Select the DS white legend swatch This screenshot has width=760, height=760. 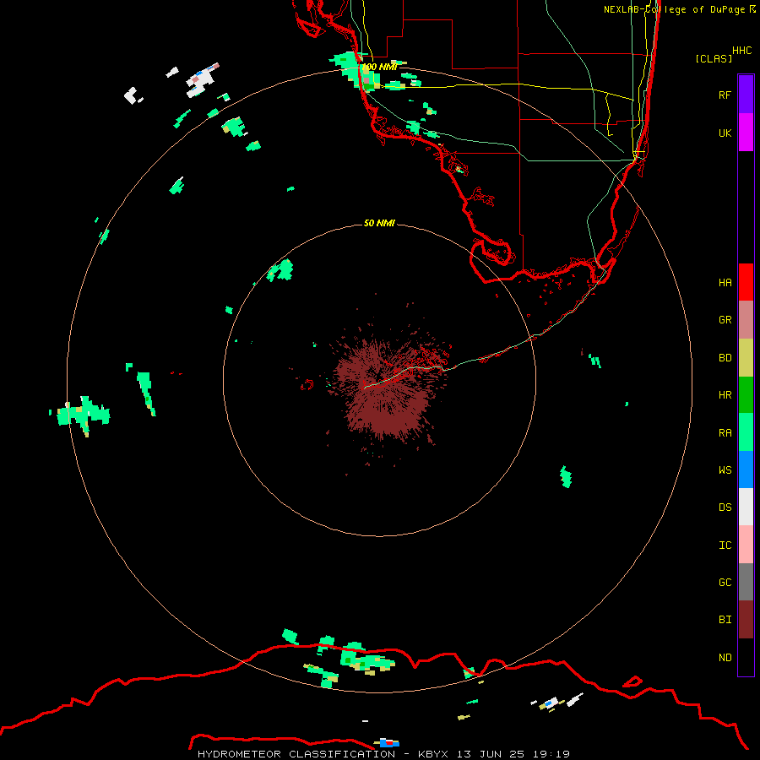pyautogui.click(x=746, y=507)
